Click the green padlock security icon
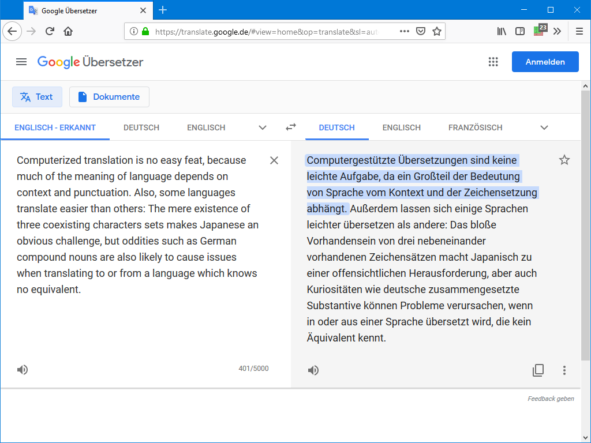 tap(145, 31)
